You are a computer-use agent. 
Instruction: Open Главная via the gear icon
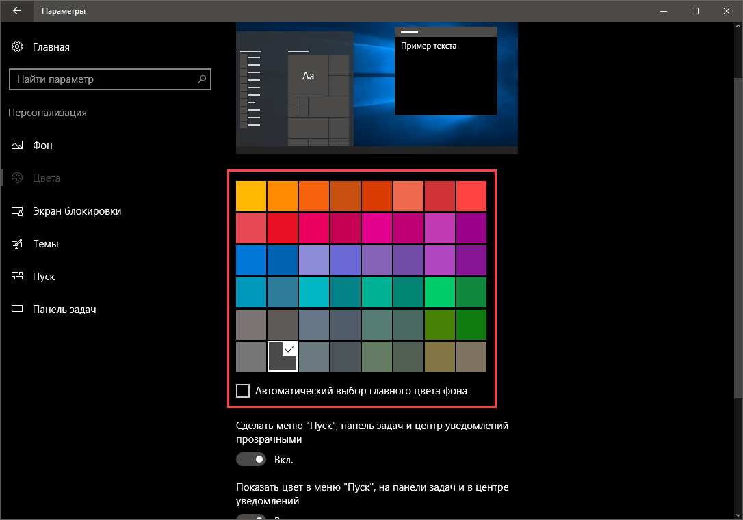[17, 47]
